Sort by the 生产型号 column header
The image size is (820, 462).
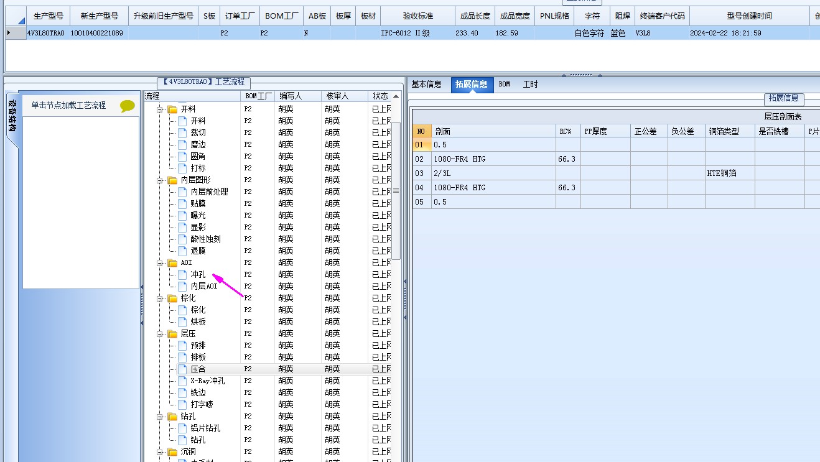[48, 16]
